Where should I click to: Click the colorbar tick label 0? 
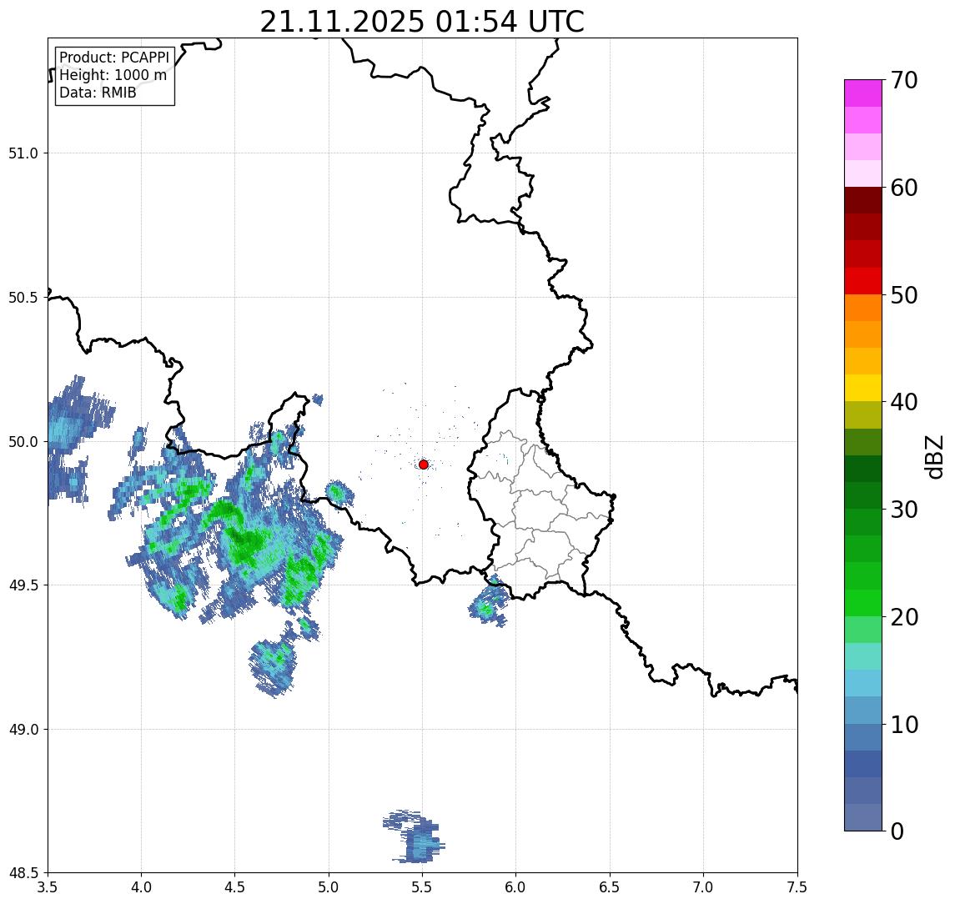click(897, 831)
